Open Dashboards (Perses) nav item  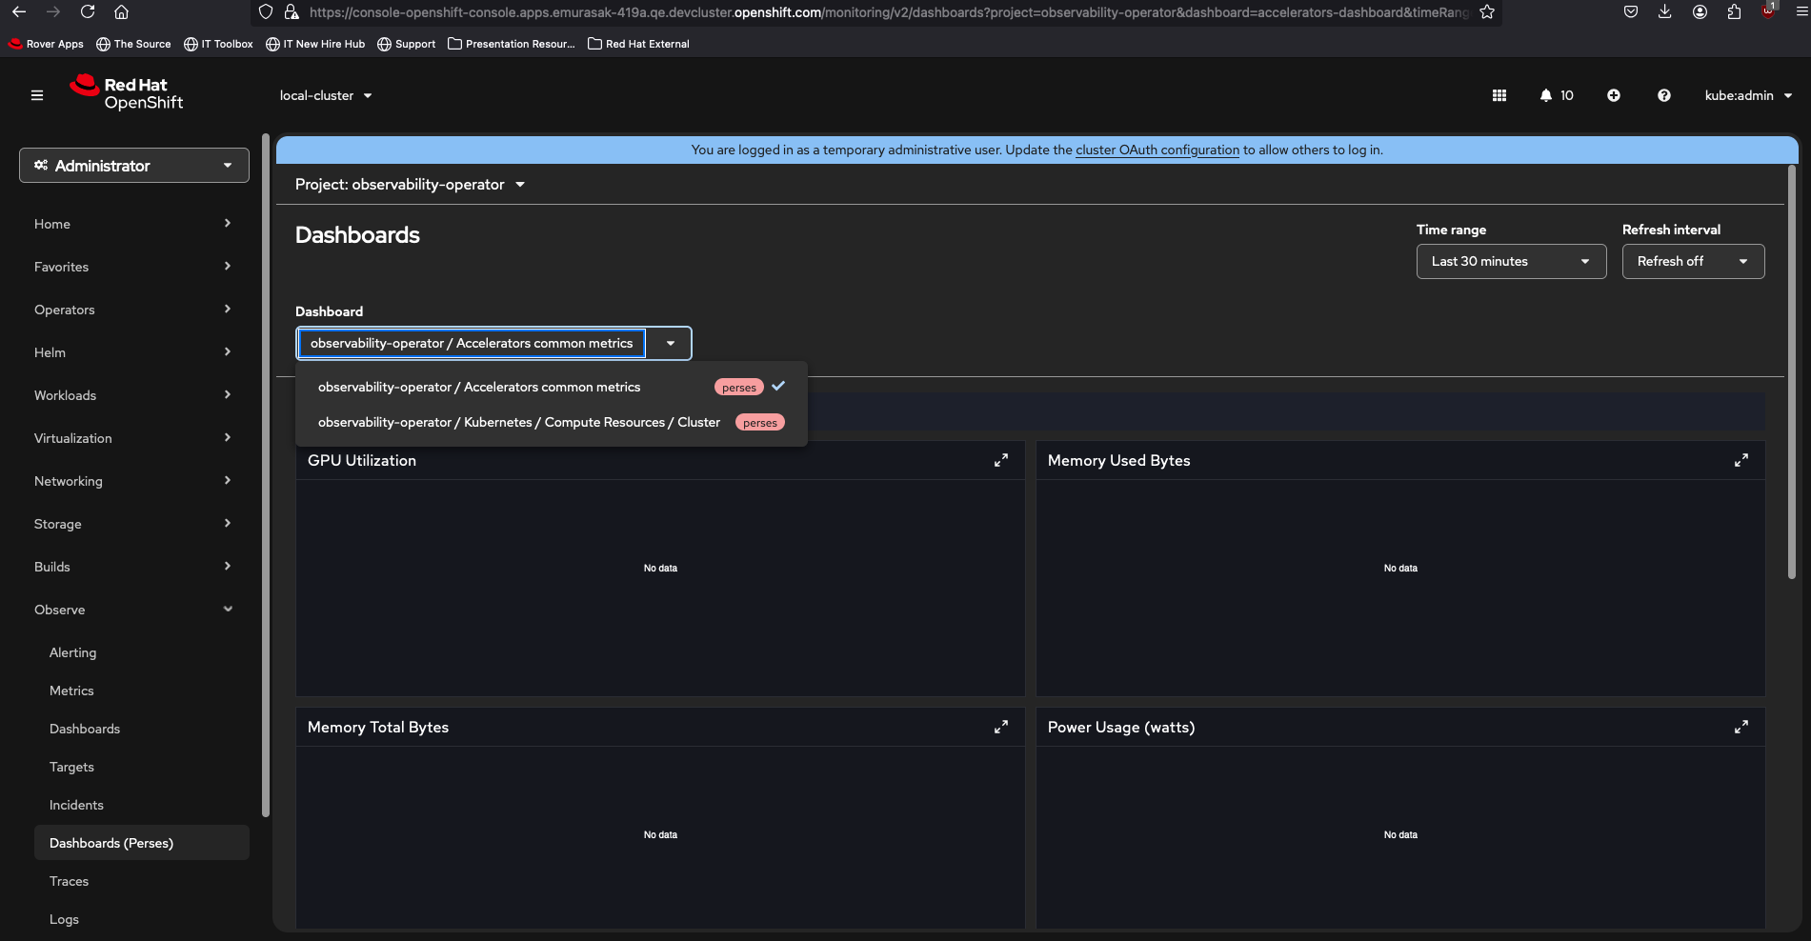(142, 843)
